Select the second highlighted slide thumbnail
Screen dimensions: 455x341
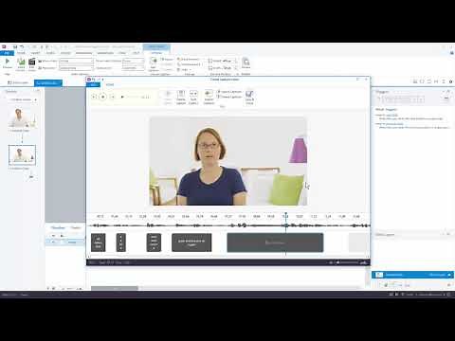[x=22, y=155]
